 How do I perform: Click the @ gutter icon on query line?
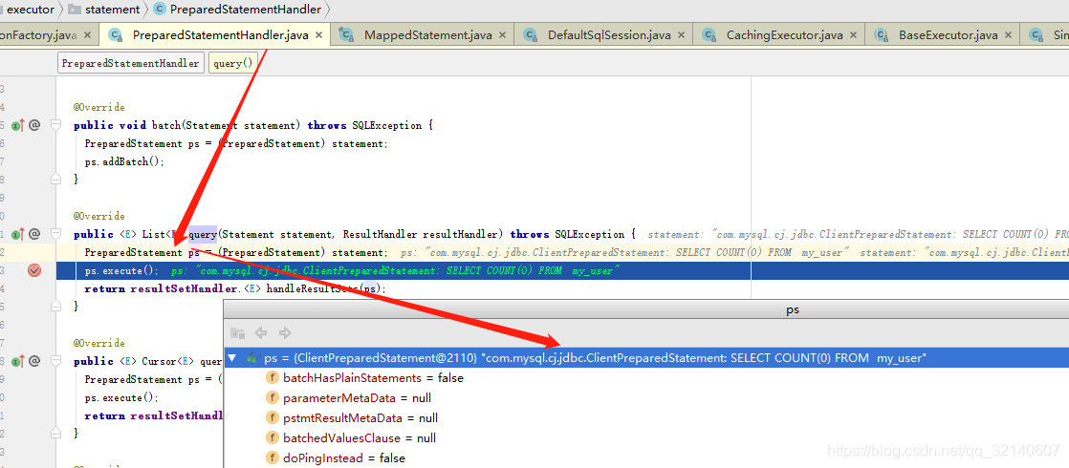34,234
